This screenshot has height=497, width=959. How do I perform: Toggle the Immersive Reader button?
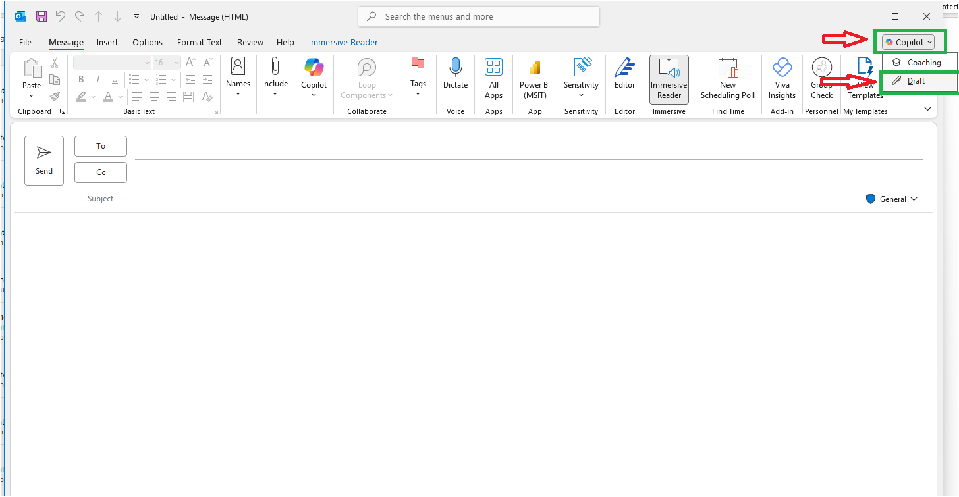point(669,79)
